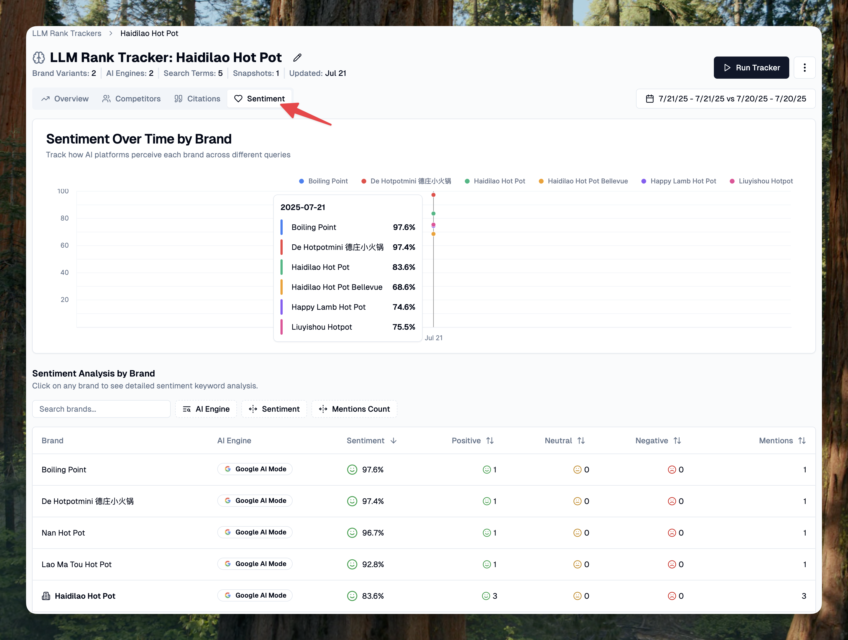This screenshot has width=848, height=640.
Task: Click the Run Tracker button
Action: (751, 68)
